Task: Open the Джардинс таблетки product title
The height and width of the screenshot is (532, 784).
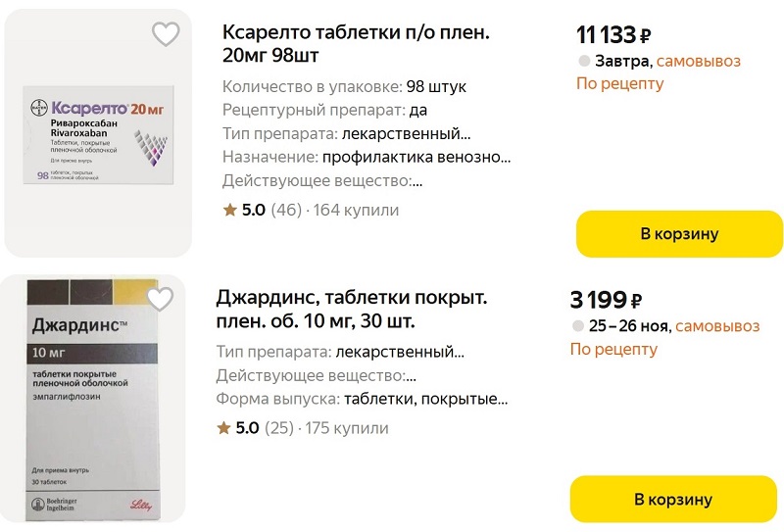Action: coord(351,309)
